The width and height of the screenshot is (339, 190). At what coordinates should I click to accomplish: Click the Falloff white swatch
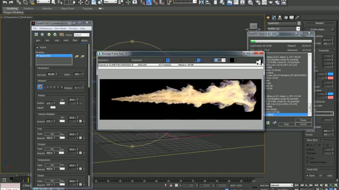tap(53, 107)
